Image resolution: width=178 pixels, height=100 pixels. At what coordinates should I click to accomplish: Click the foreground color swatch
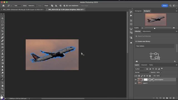pos(2,97)
